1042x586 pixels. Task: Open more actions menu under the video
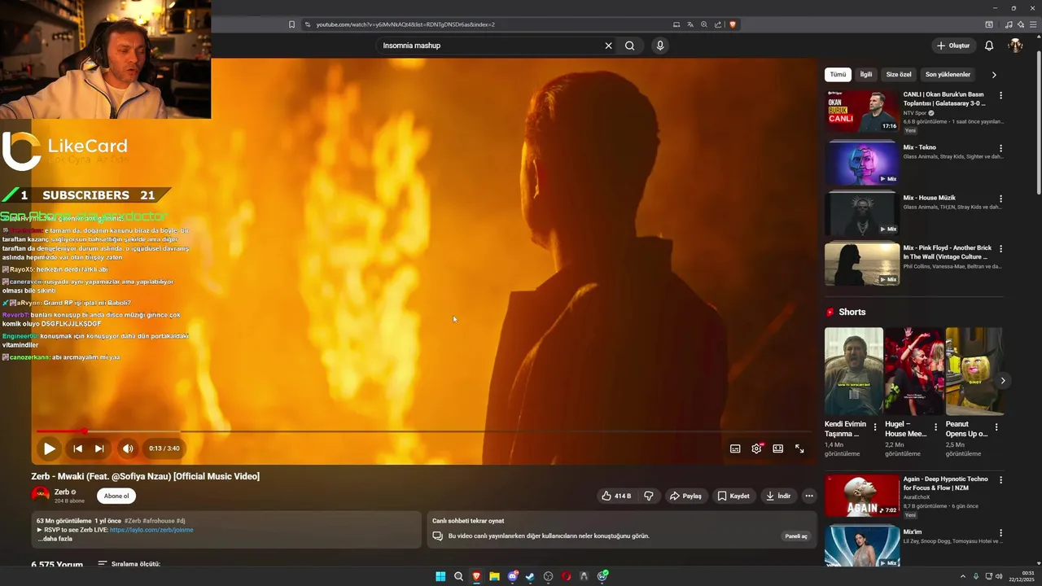[x=808, y=496]
